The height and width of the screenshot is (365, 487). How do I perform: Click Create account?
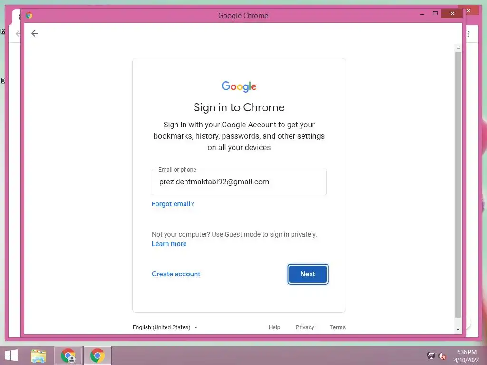176,274
